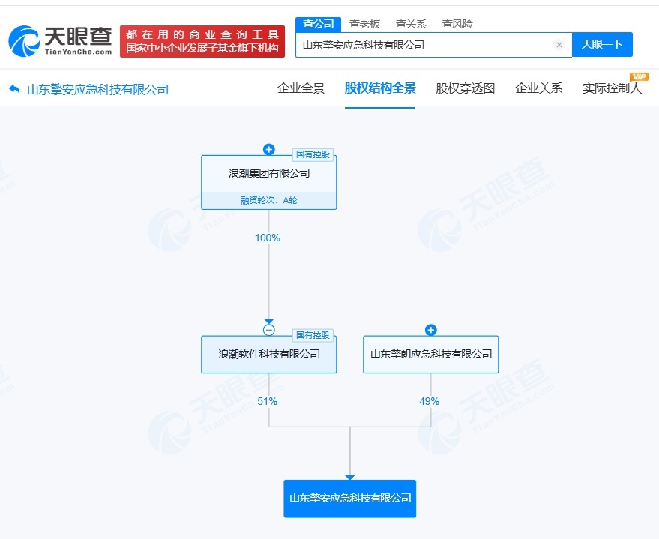Collapse the 浪潮软件科技有限公司 node
The width and height of the screenshot is (659, 539).
tap(268, 329)
